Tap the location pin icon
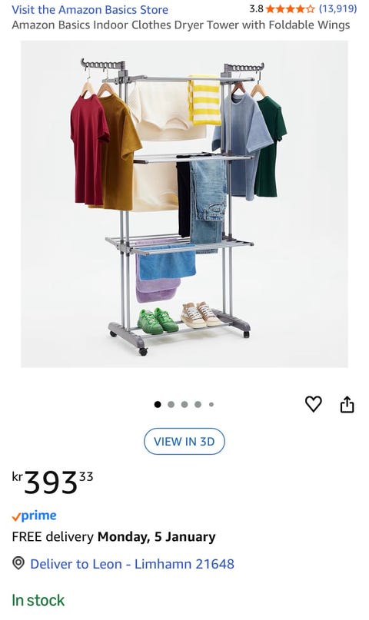The image size is (369, 620). pos(18,563)
